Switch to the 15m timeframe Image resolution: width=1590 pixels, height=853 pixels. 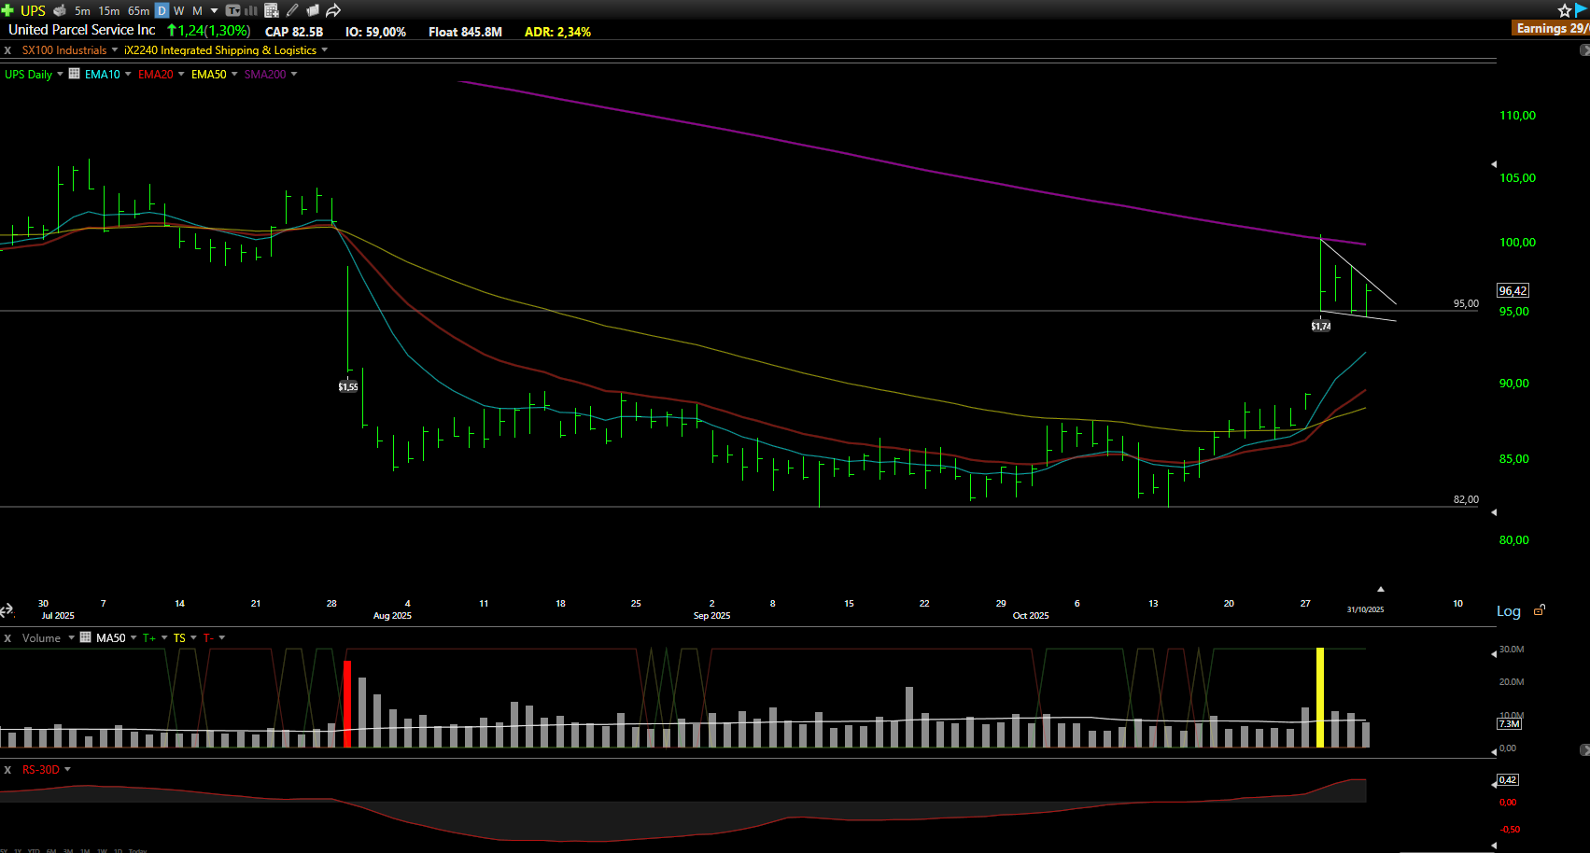(x=109, y=10)
